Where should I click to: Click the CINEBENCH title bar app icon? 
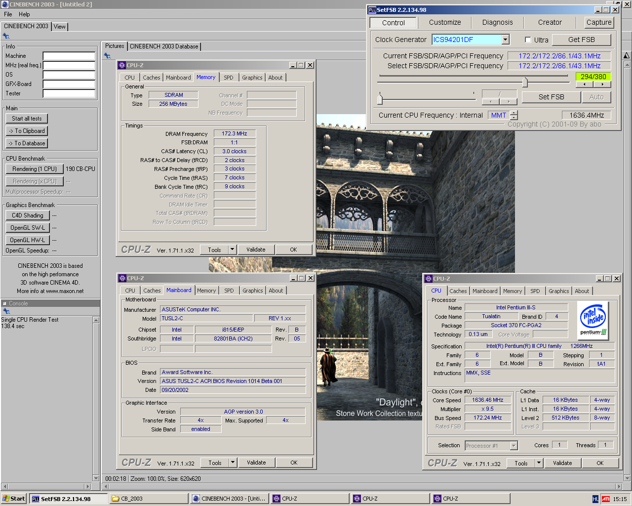point(4,4)
